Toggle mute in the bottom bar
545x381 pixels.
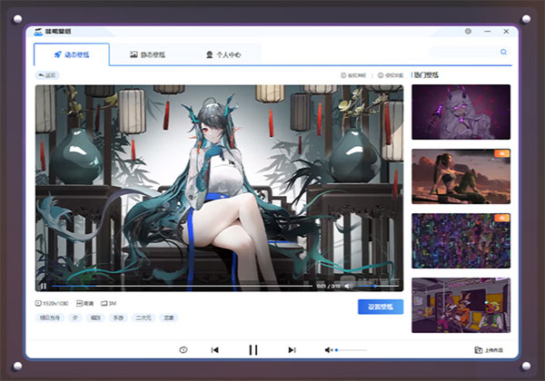click(x=329, y=350)
